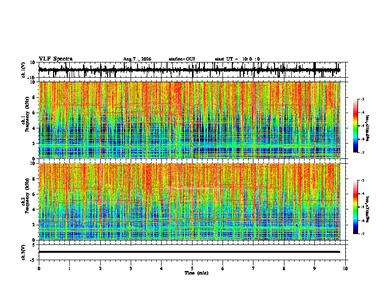Click the ch.2 "Frequency (kHz)" axis label

(x=27, y=196)
